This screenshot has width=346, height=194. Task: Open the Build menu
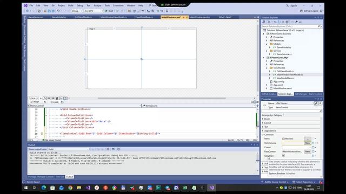(71, 5)
